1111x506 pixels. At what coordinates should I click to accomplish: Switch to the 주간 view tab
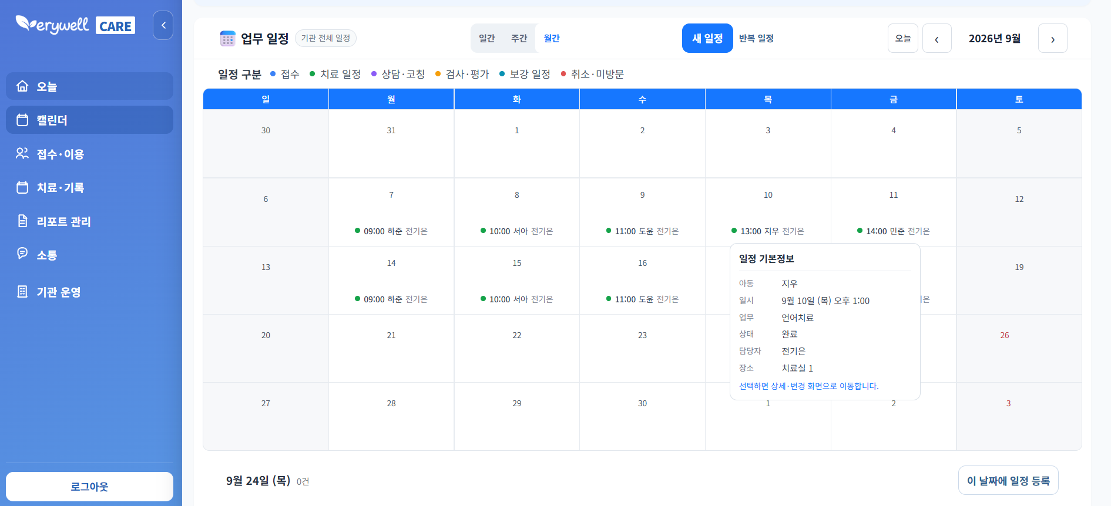[519, 38]
